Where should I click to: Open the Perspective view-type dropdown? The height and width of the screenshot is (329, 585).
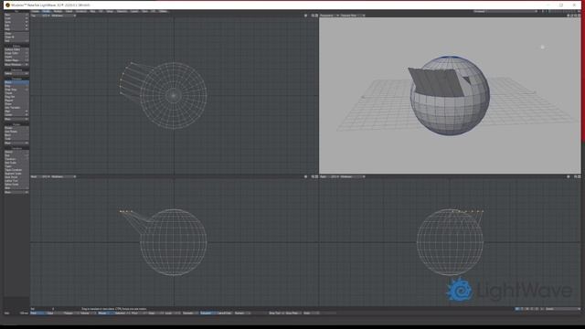[x=329, y=16]
